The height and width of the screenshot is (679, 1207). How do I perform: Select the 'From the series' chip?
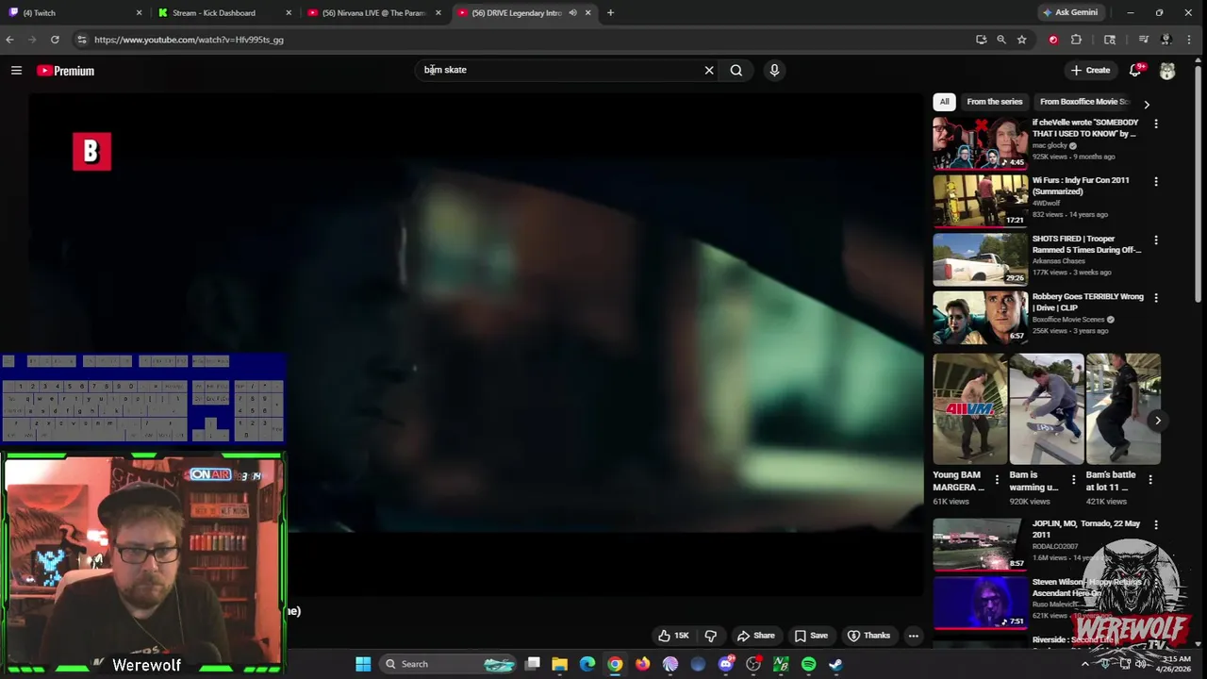coord(994,101)
